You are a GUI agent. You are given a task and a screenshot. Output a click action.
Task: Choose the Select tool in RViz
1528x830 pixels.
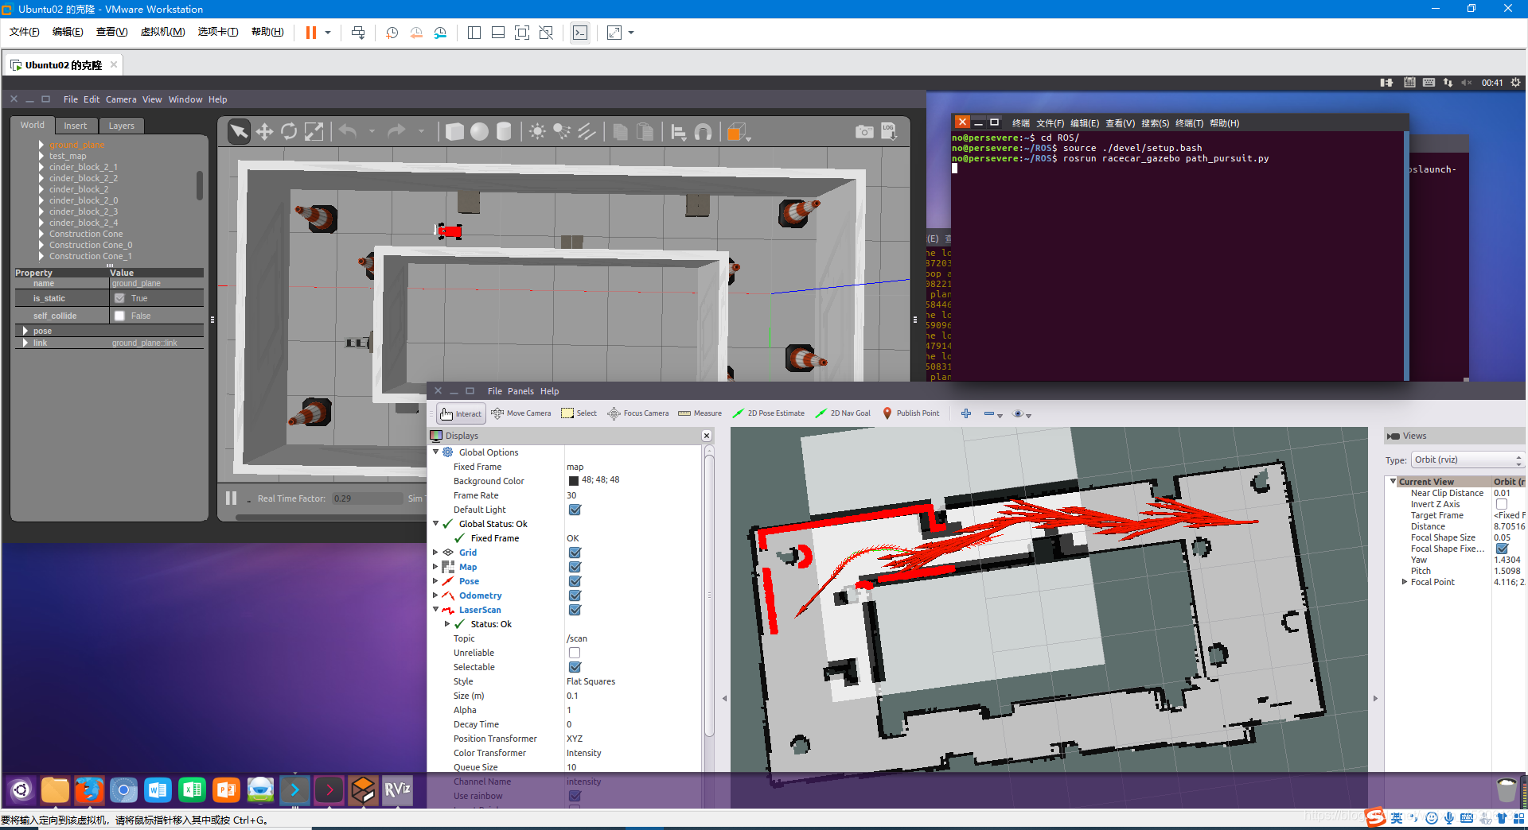tap(579, 413)
